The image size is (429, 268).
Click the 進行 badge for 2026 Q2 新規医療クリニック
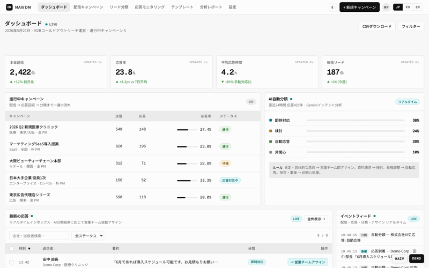225,129
